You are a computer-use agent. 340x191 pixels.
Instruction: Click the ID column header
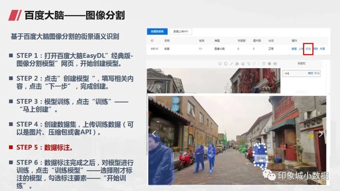(152, 41)
